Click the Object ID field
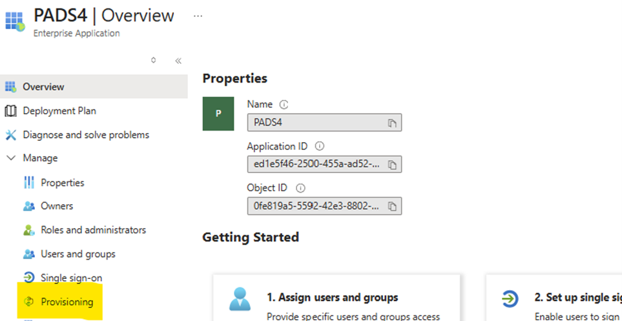Image resolution: width=622 pixels, height=321 pixels. (324, 206)
